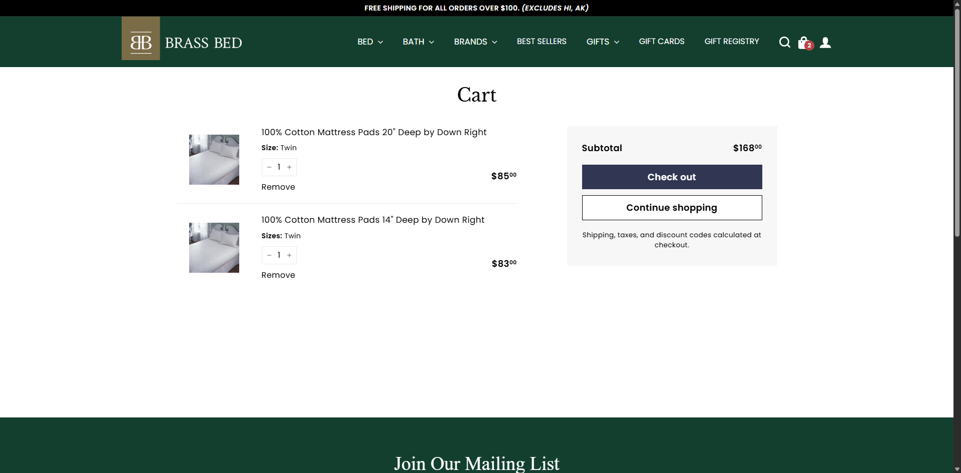Image resolution: width=961 pixels, height=473 pixels.
Task: Open the Gift Registry page
Action: tap(732, 42)
